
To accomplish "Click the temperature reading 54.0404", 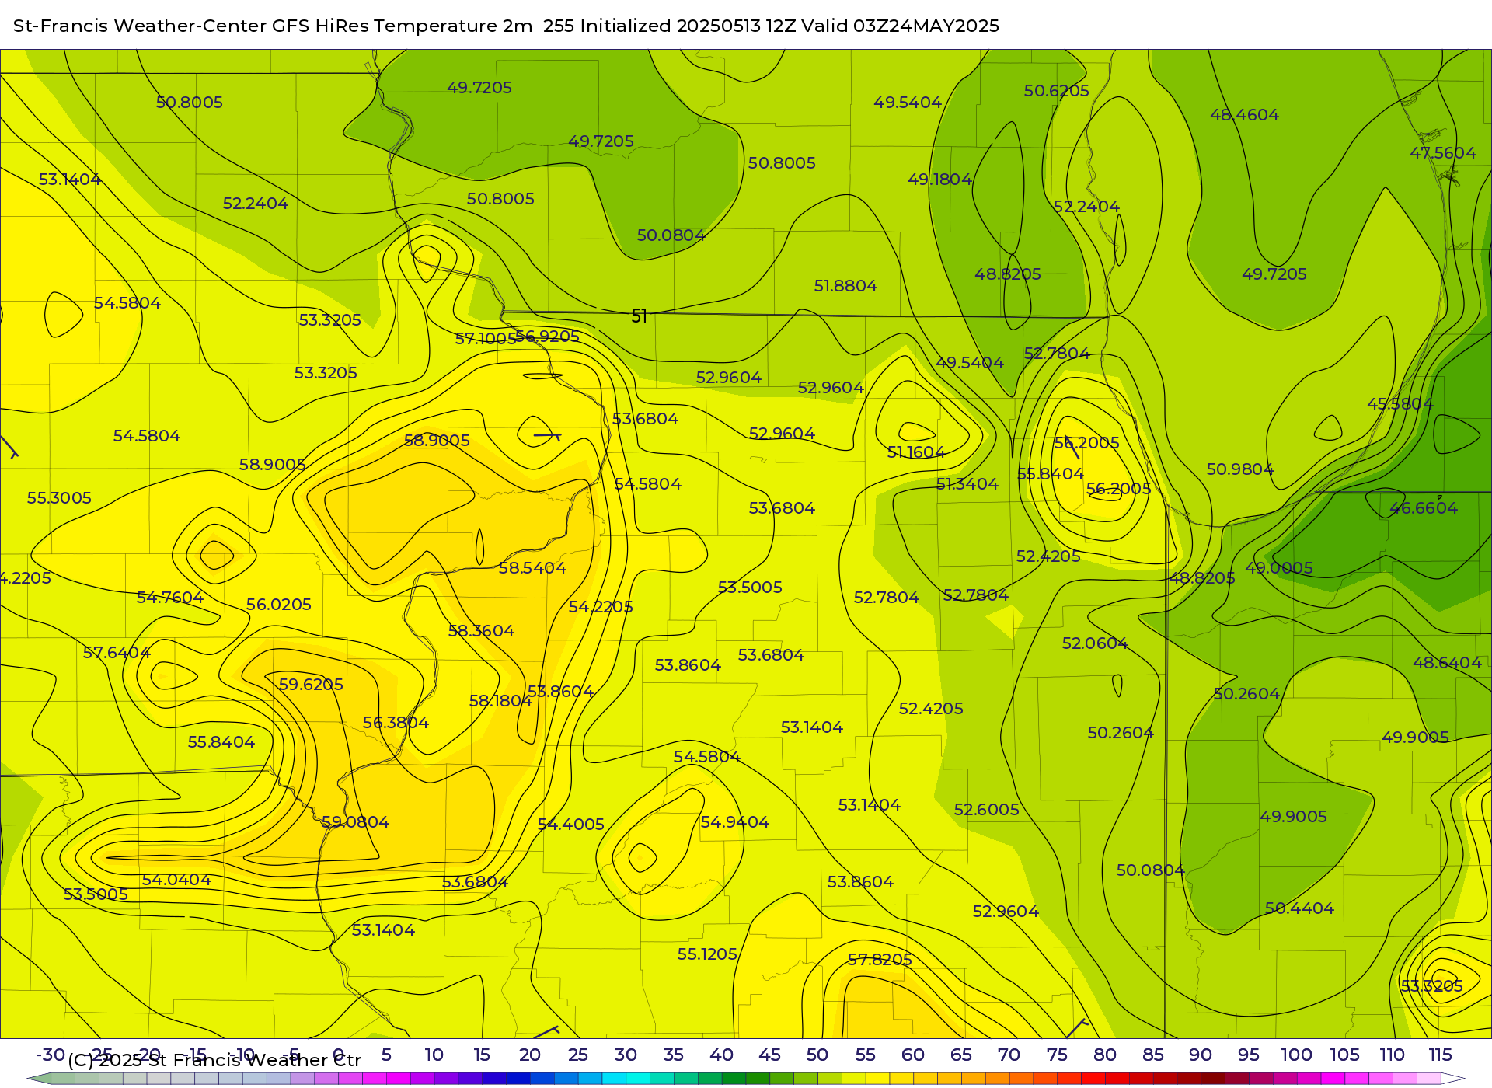I will click(x=176, y=880).
